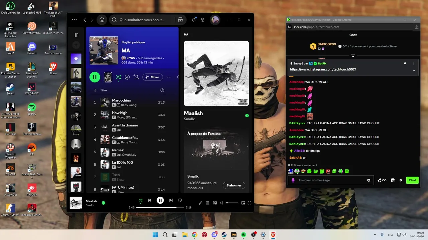
Task: Go back in Spotify navigation
Action: click(85, 20)
